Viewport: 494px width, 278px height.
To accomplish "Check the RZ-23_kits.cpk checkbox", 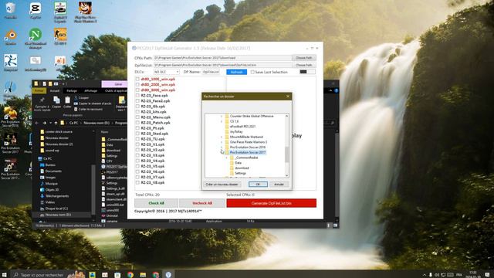I will coord(137,111).
